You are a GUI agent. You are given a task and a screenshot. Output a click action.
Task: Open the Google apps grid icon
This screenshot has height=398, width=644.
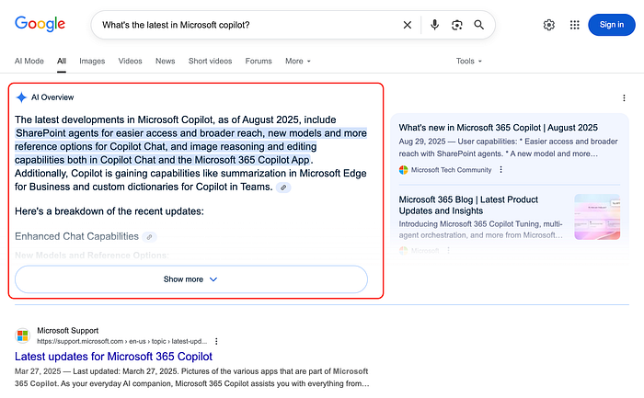(x=575, y=25)
